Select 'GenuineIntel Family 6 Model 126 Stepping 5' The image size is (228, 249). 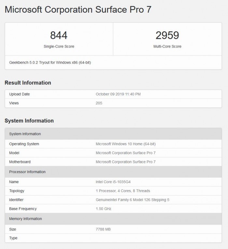133,200
